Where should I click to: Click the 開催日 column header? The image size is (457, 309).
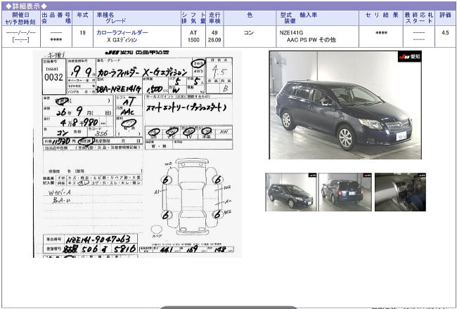click(20, 18)
